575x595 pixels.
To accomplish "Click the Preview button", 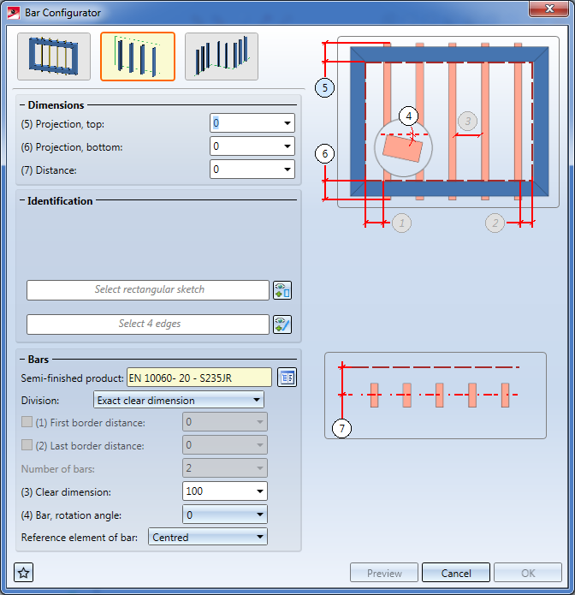I will coord(384,573).
